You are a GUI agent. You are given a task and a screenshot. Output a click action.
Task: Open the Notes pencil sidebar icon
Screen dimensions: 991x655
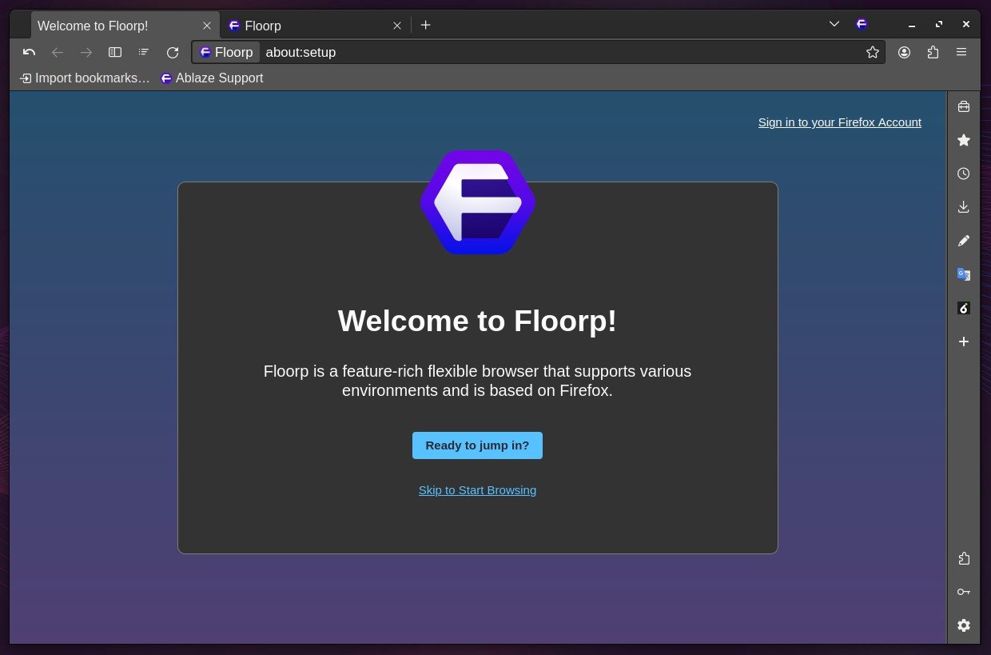coord(963,241)
